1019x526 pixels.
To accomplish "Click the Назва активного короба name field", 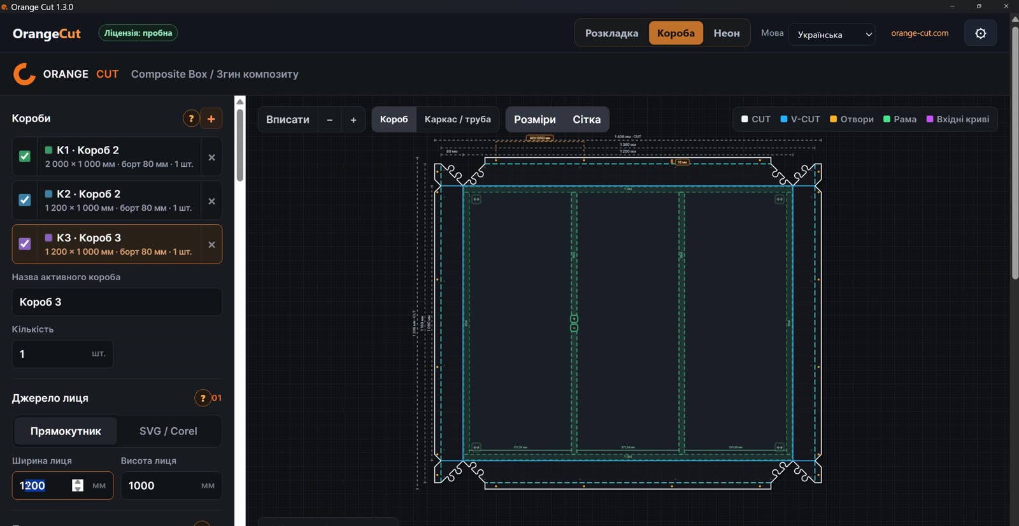I will pyautogui.click(x=117, y=302).
